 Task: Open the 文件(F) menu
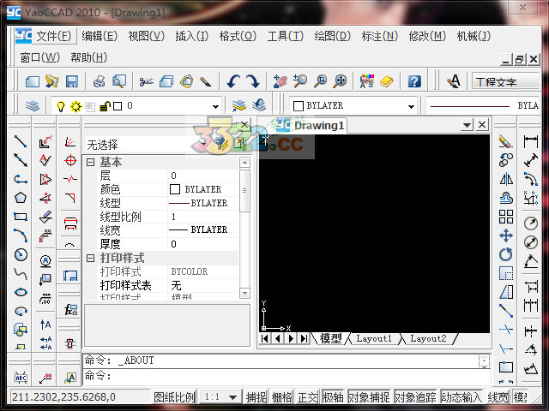pos(53,36)
